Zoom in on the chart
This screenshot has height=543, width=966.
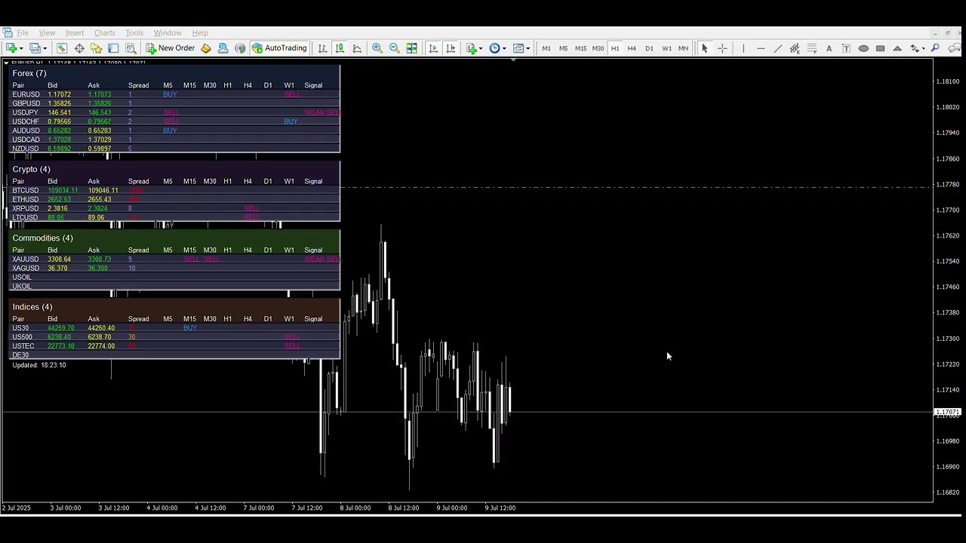[x=377, y=48]
